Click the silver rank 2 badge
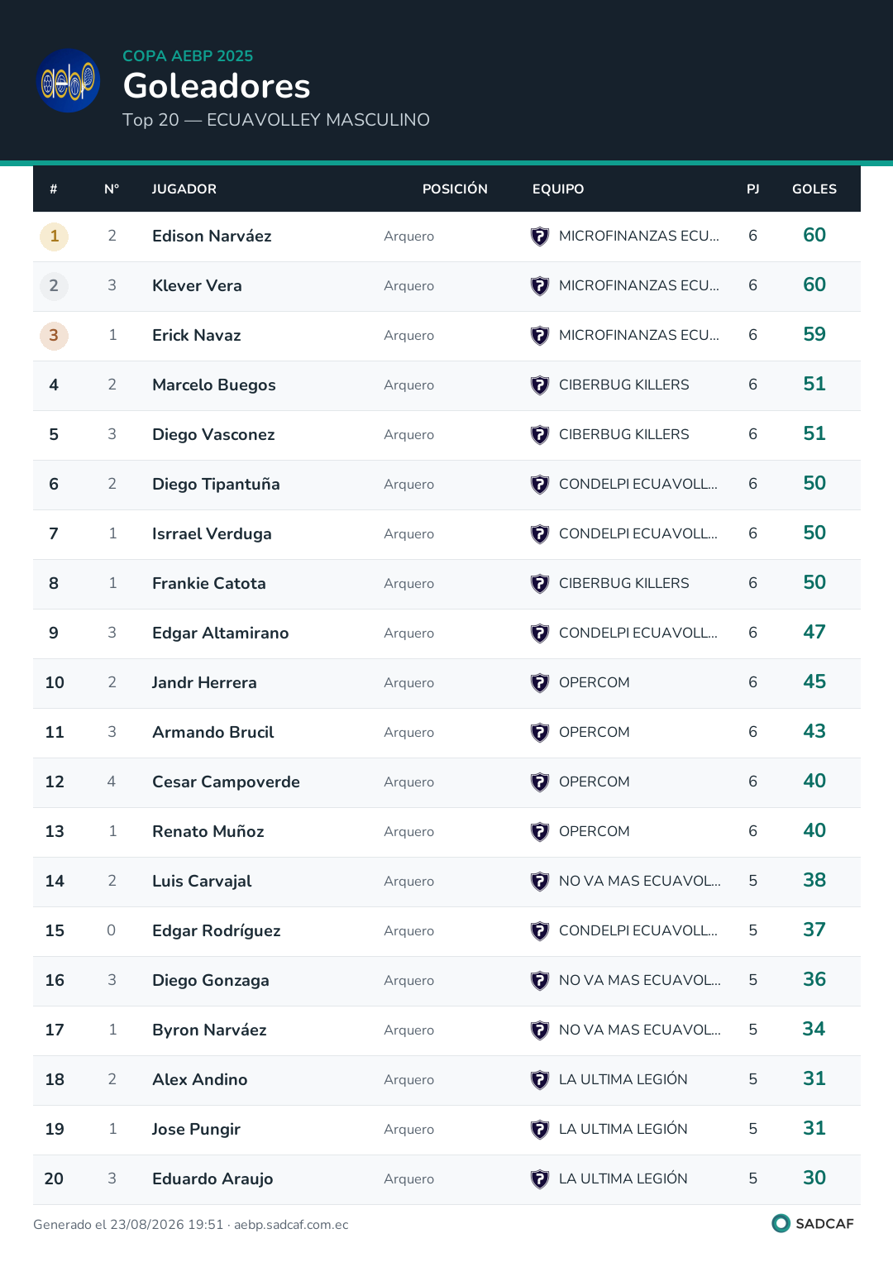The image size is (893, 1267). [x=55, y=286]
